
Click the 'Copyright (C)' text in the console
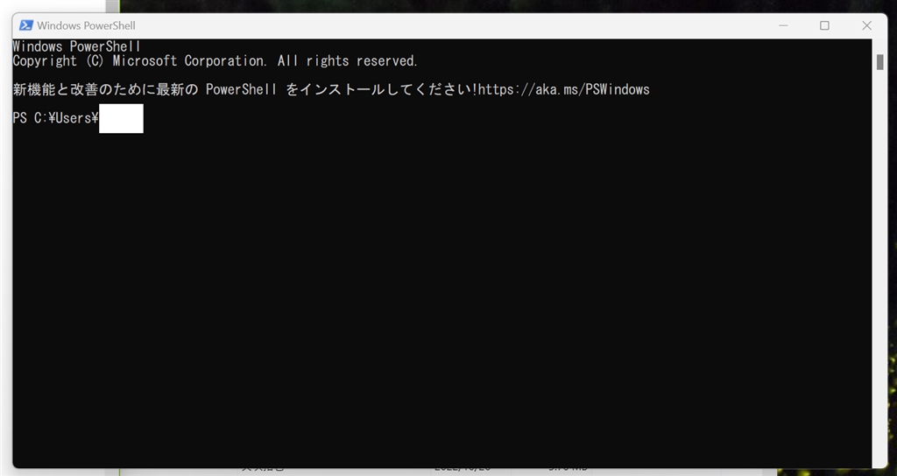point(58,61)
